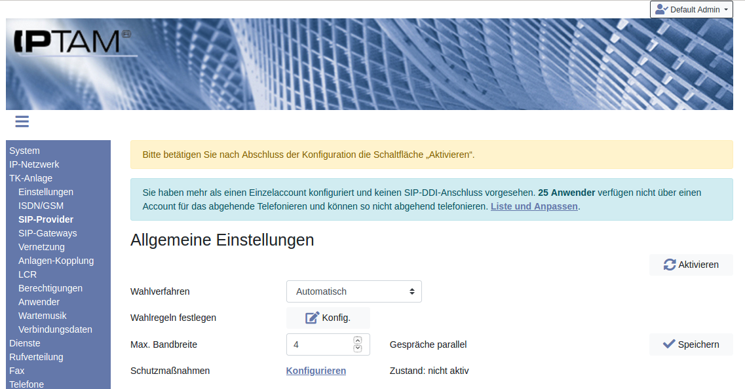
Task: Click the Aktivieren refresh button
Action: coord(691,265)
